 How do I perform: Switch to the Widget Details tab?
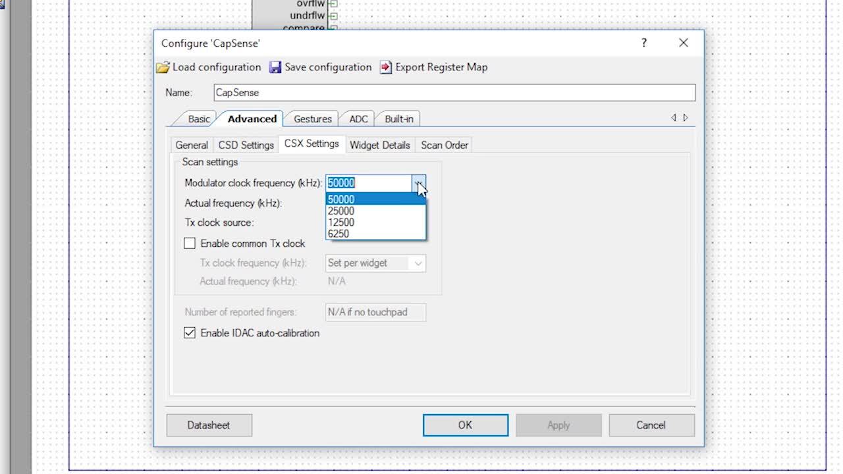click(380, 145)
